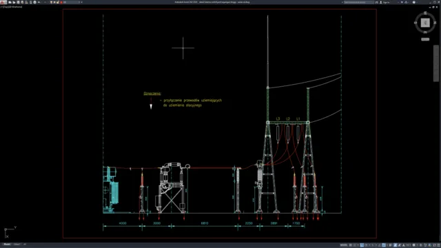Viewport: 441px width, 248px height.
Task: Open the layer name dropdown in the title bar
Action: [x=79, y=2]
